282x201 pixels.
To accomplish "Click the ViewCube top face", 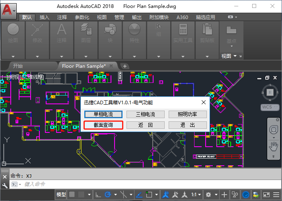I will [270, 92].
